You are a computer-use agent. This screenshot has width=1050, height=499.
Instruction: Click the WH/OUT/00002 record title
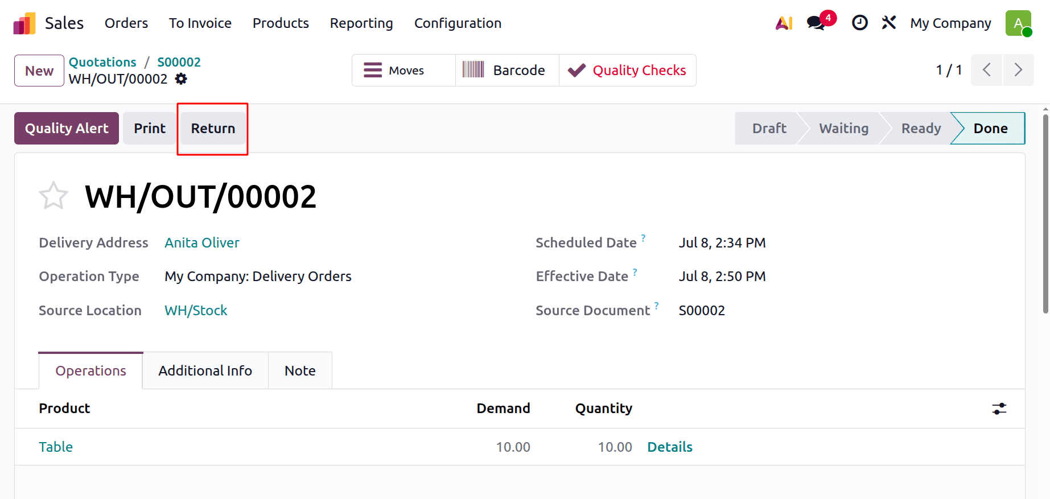pos(200,197)
